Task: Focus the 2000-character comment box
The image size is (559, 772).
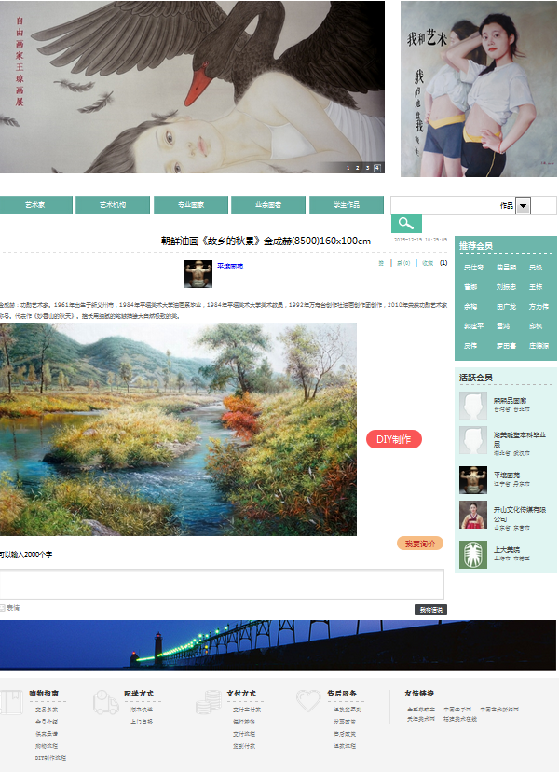Action: point(222,585)
